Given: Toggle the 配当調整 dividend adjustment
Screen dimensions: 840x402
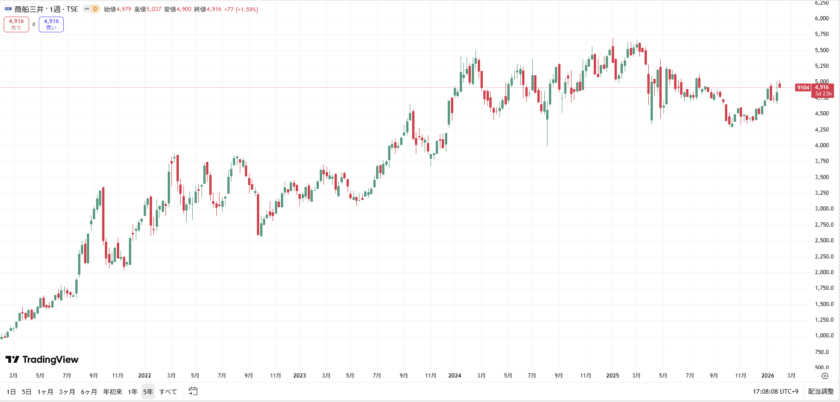Looking at the screenshot, I should [x=821, y=391].
